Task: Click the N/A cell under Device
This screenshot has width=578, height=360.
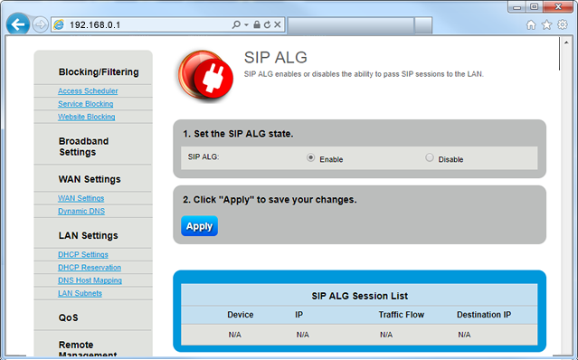Action: click(x=234, y=335)
